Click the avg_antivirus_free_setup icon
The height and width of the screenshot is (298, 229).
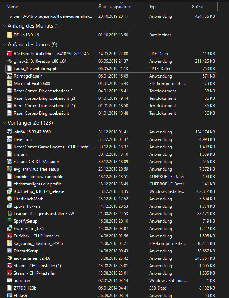10,169
